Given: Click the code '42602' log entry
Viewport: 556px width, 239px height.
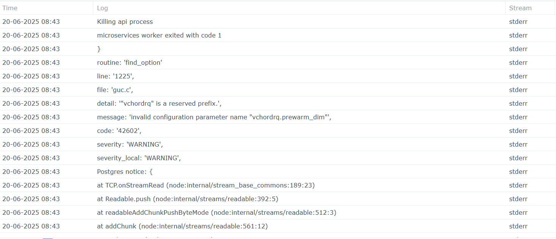Looking at the screenshot, I should [119, 131].
